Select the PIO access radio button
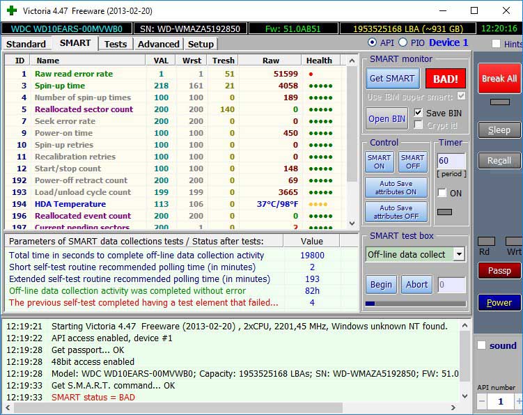523x415 pixels. click(403, 42)
